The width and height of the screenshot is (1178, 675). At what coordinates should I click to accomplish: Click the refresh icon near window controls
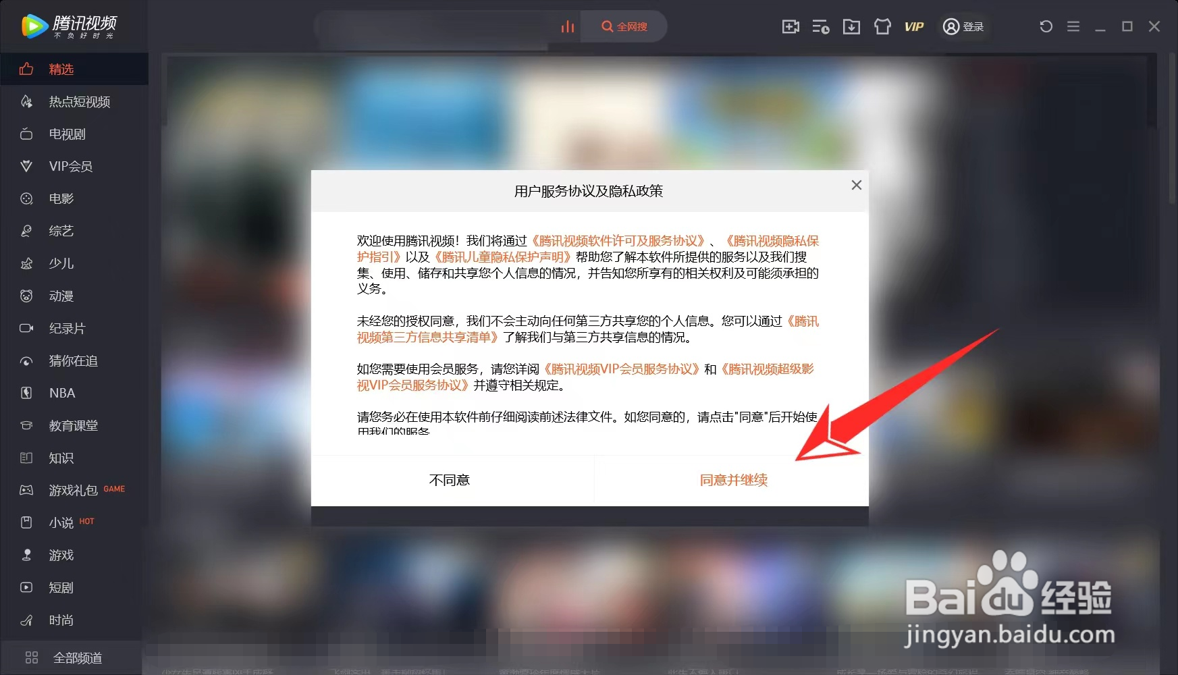point(1045,26)
